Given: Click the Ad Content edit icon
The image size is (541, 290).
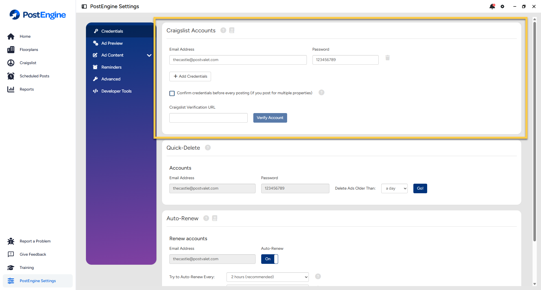Looking at the screenshot, I should click(95, 55).
